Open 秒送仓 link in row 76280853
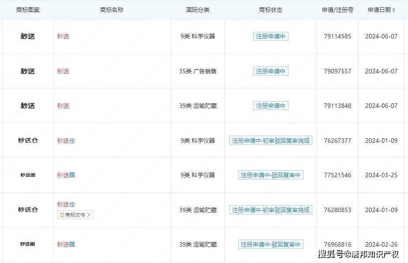 click(66, 204)
